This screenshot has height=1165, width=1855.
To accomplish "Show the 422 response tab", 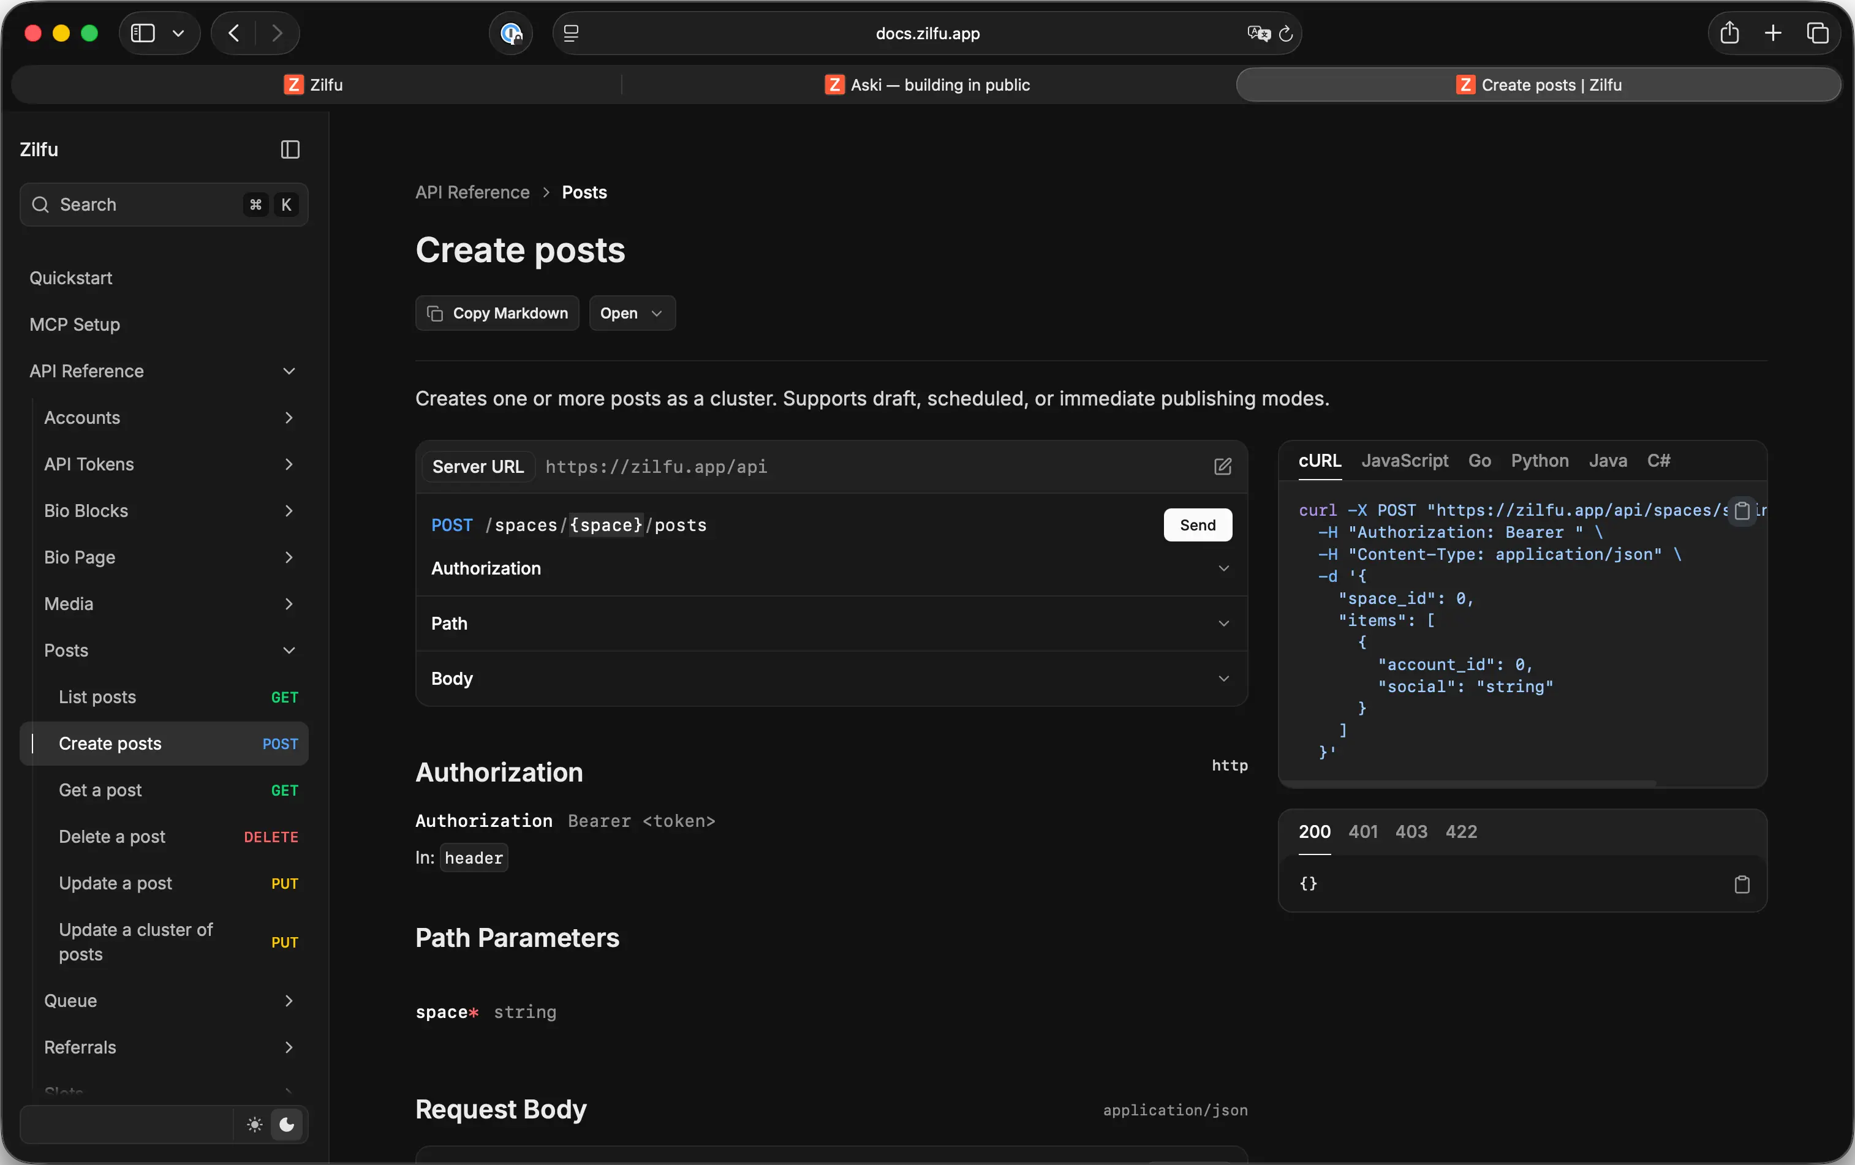I will pos(1460,832).
